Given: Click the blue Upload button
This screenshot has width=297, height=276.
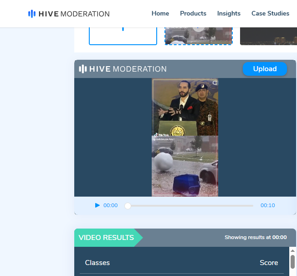Looking at the screenshot, I should pyautogui.click(x=265, y=69).
